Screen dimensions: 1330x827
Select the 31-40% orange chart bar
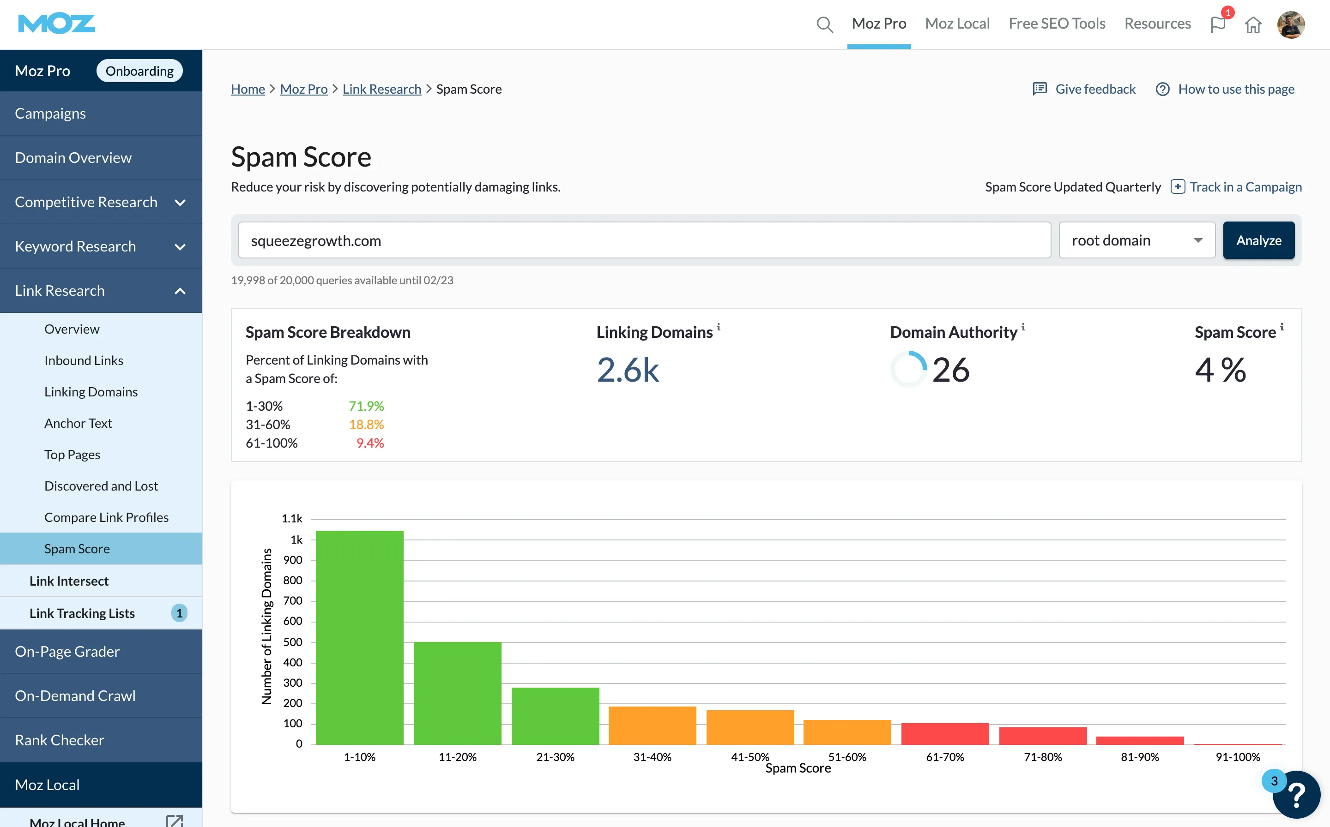(653, 725)
